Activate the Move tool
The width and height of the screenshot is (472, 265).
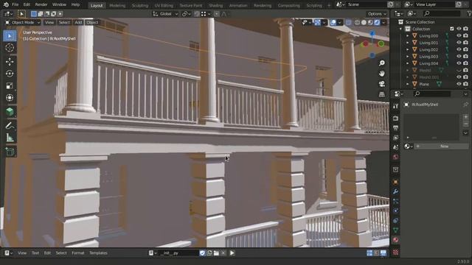pos(10,62)
